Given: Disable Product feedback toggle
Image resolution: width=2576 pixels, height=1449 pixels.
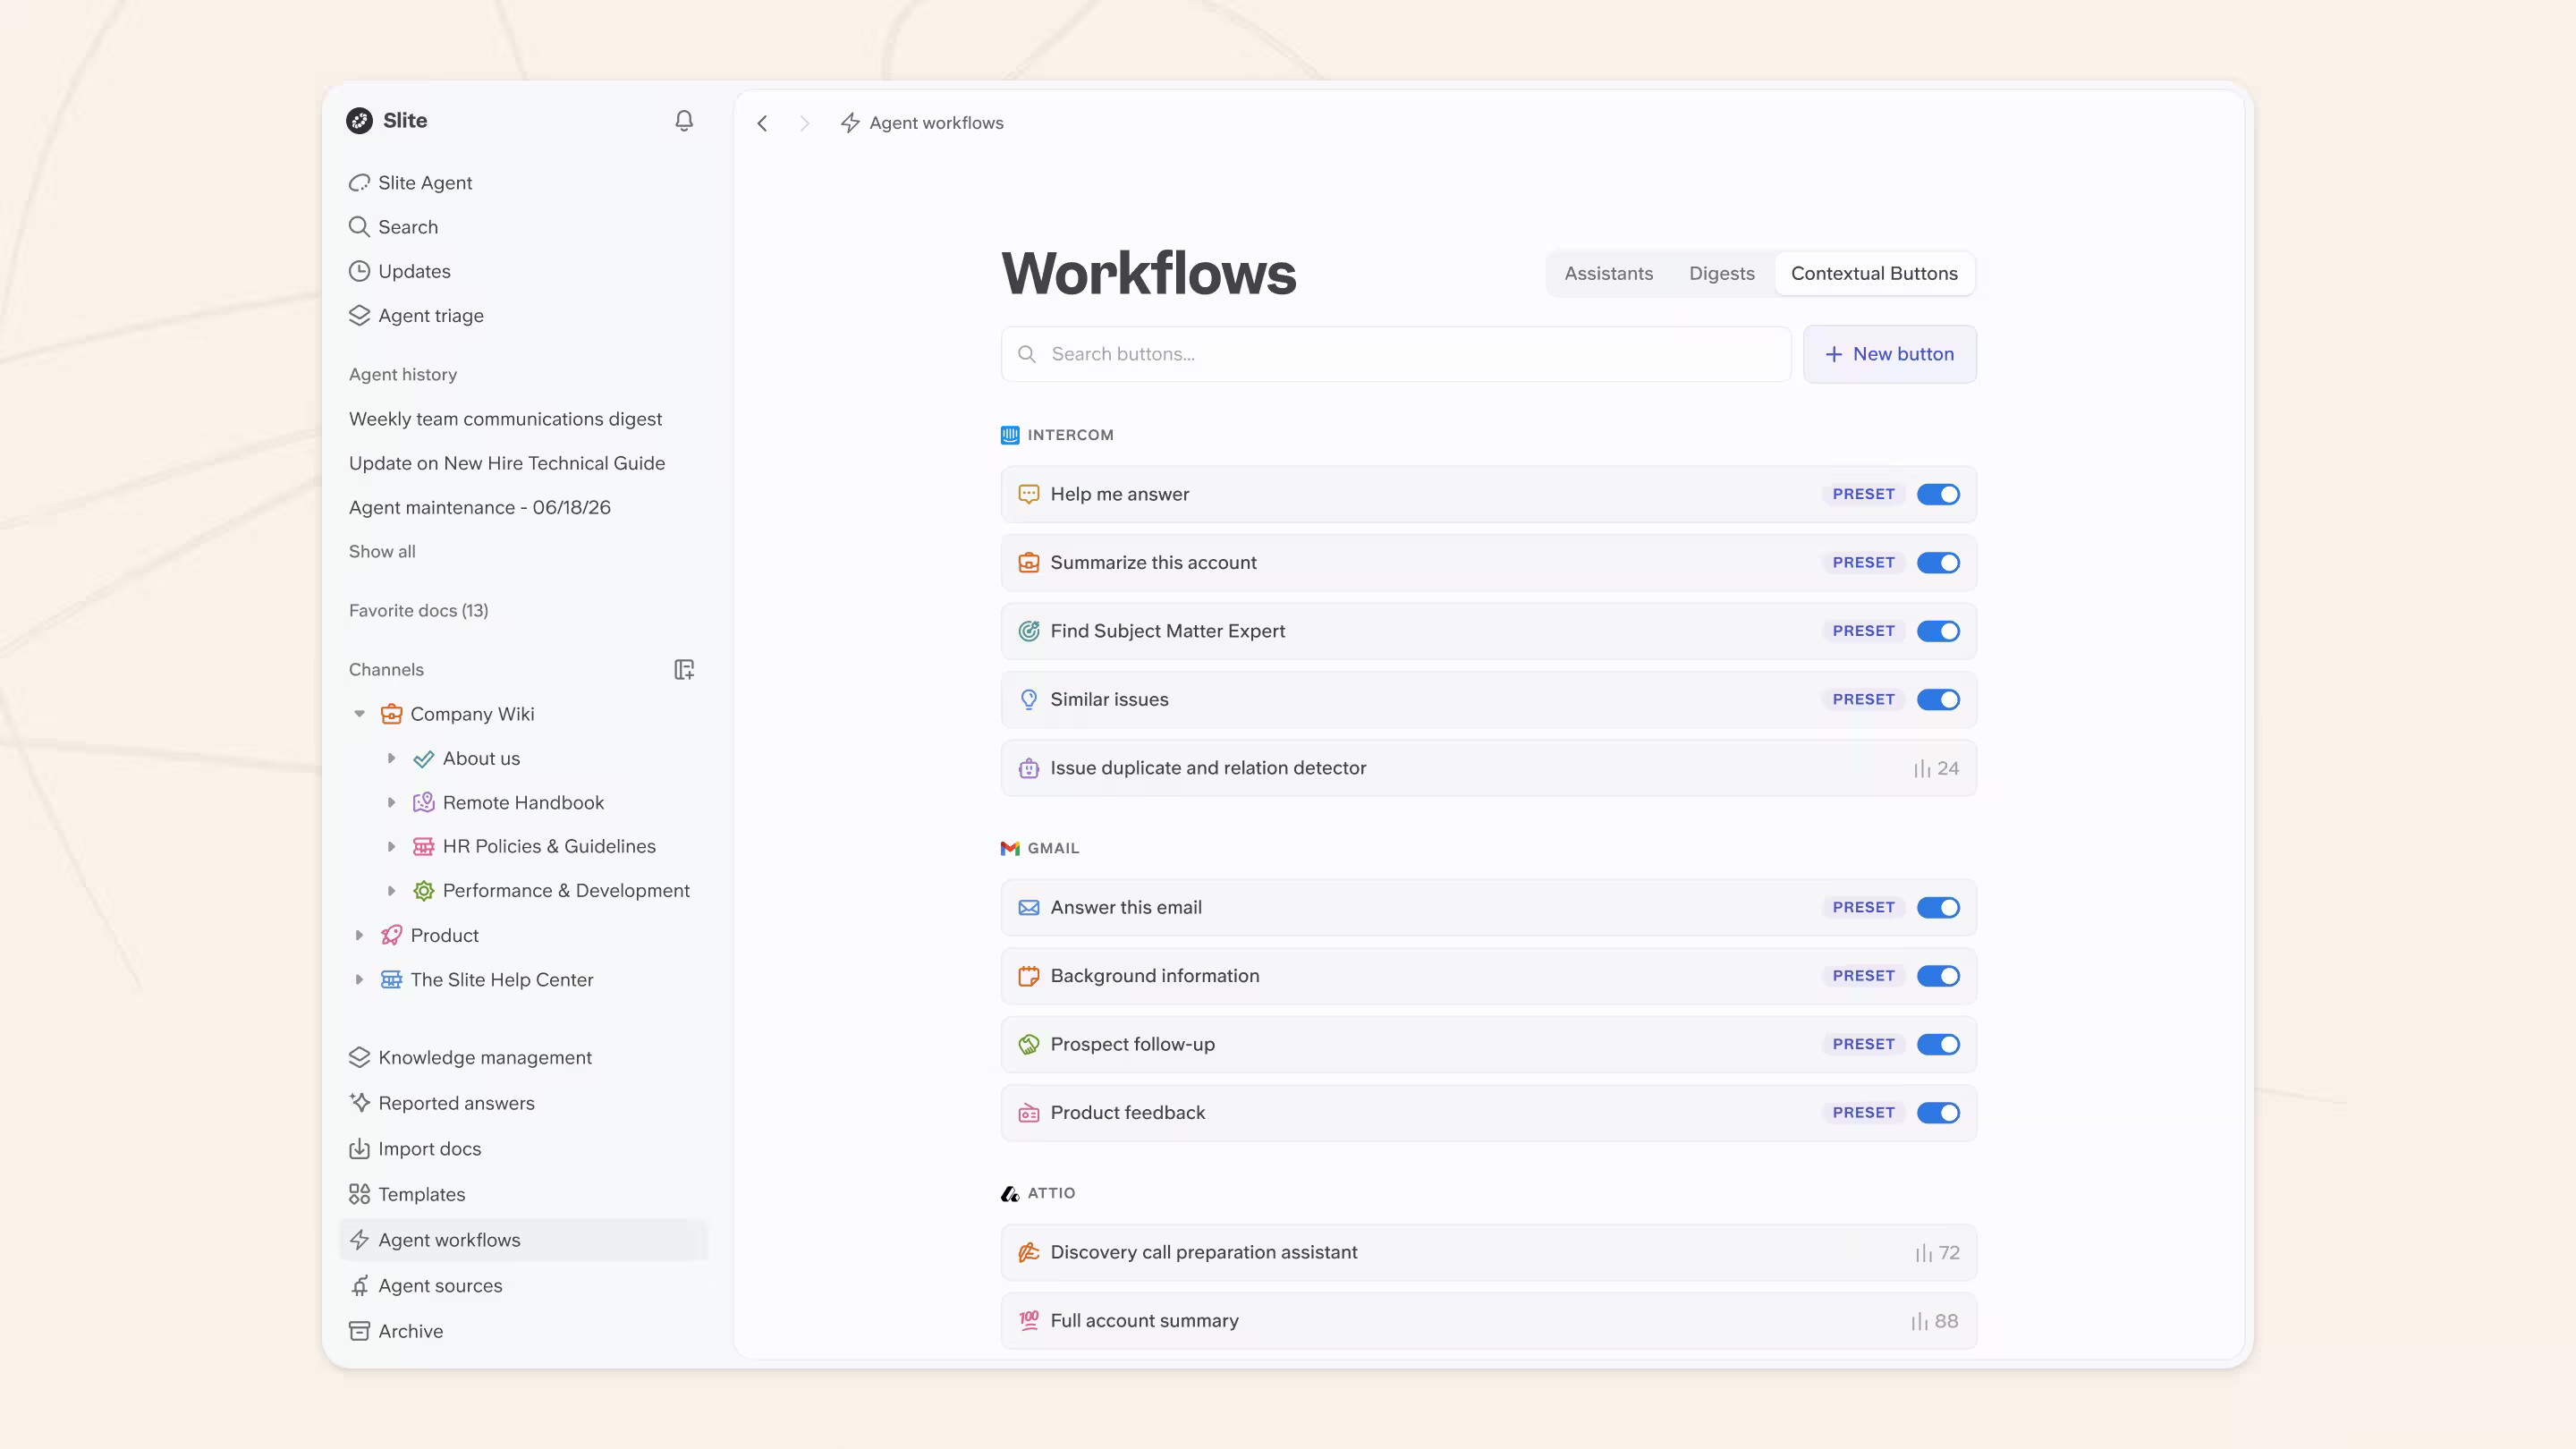Looking at the screenshot, I should (x=1938, y=1113).
